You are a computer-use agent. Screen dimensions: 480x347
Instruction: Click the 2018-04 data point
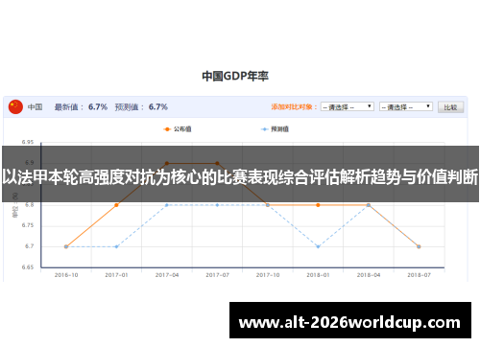[369, 205]
